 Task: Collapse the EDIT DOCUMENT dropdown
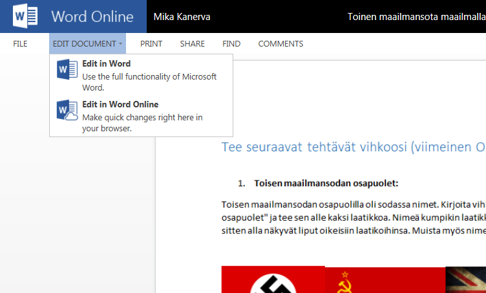pyautogui.click(x=87, y=44)
